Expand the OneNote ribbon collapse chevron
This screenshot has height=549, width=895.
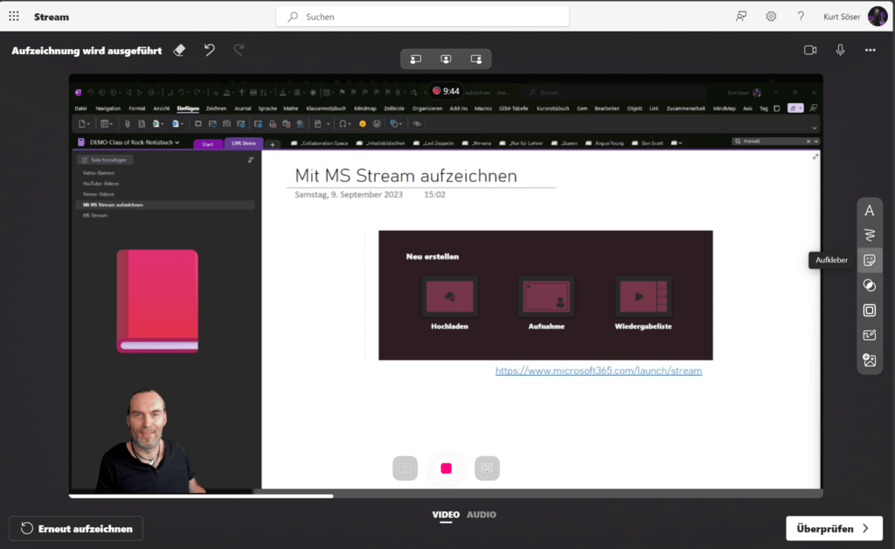tap(815, 128)
